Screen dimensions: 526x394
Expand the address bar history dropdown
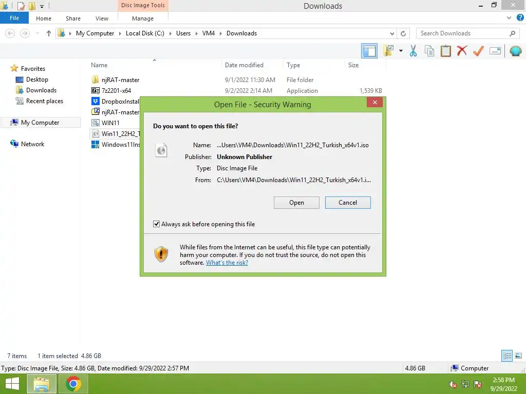tap(392, 33)
